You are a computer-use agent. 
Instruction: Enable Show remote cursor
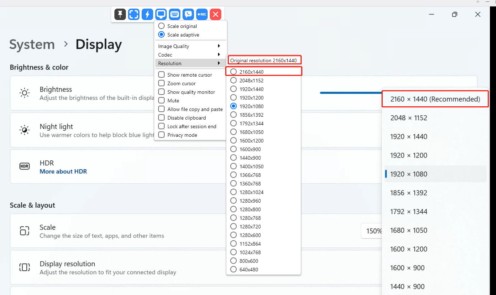(x=161, y=74)
